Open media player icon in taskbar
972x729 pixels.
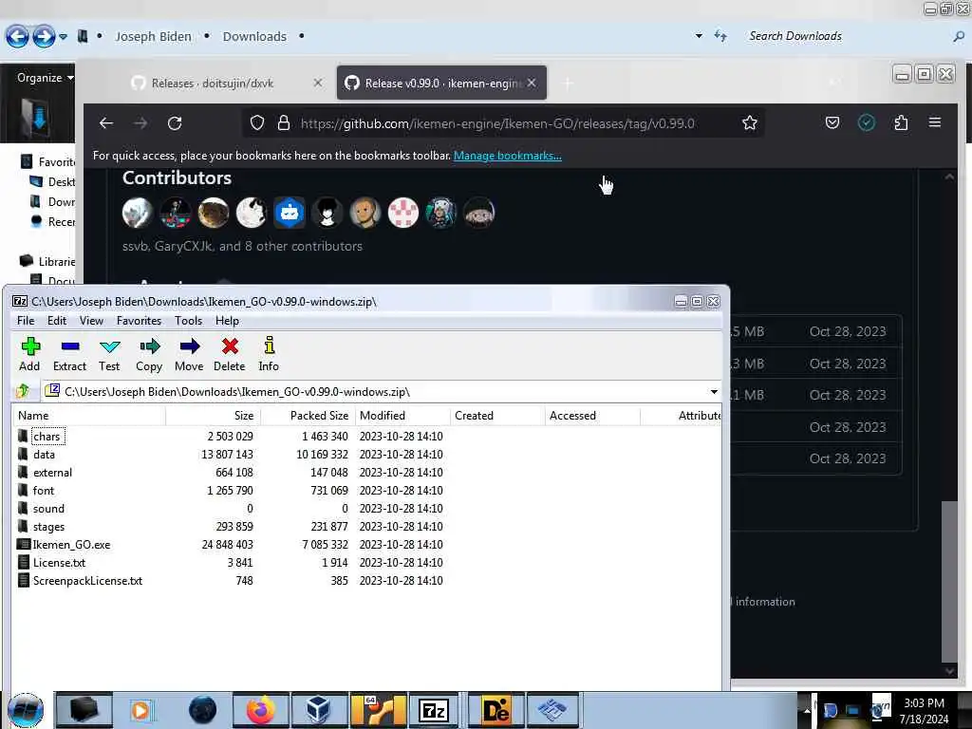click(x=141, y=710)
